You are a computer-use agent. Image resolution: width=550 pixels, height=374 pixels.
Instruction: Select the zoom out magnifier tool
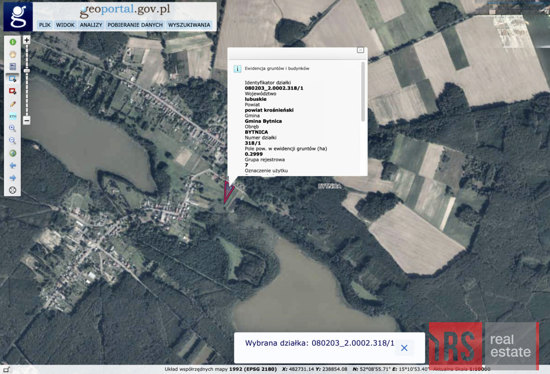(12, 141)
